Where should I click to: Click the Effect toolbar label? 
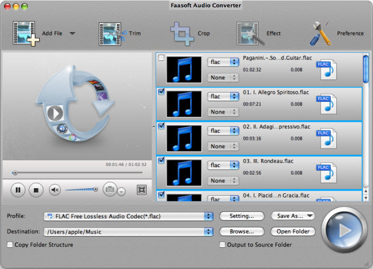[274, 34]
